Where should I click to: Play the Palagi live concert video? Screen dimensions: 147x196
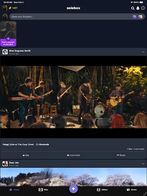click(x=73, y=97)
